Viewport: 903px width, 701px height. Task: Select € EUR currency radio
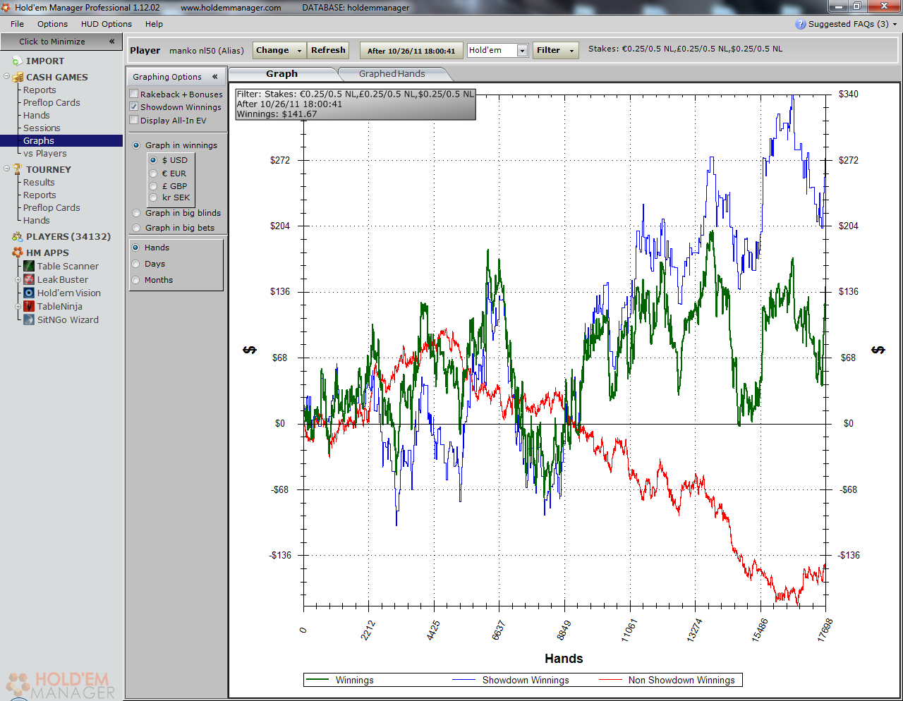pyautogui.click(x=153, y=173)
